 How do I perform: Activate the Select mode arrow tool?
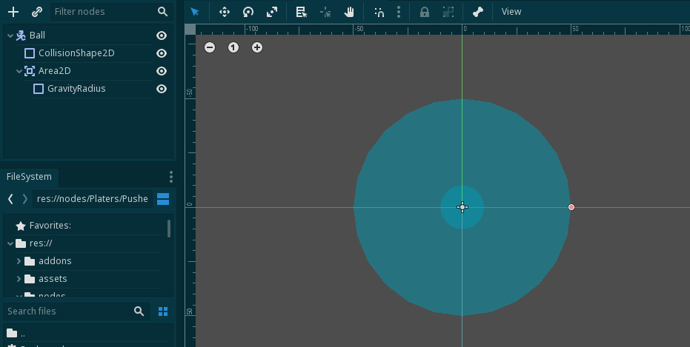tap(195, 12)
